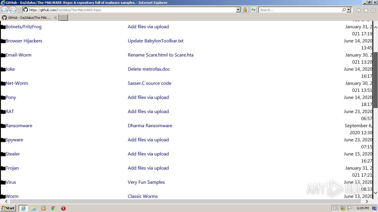The image size is (378, 212).
Task: Open the Pony folder
Action: coord(11,97)
